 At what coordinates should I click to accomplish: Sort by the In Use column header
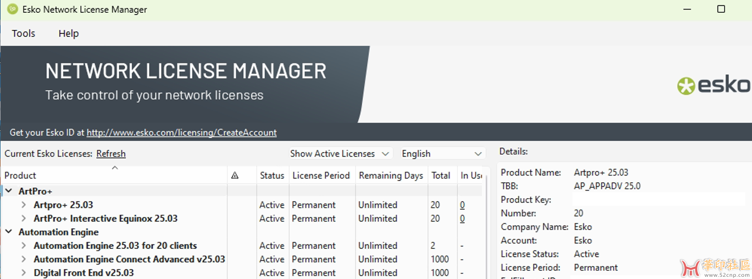471,175
